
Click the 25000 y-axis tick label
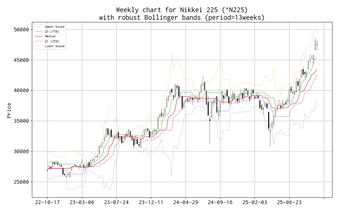(21, 182)
